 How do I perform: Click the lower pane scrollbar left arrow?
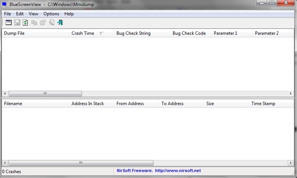[x=5, y=163]
